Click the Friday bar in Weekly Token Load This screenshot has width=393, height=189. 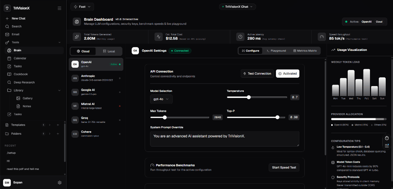(x=367, y=83)
